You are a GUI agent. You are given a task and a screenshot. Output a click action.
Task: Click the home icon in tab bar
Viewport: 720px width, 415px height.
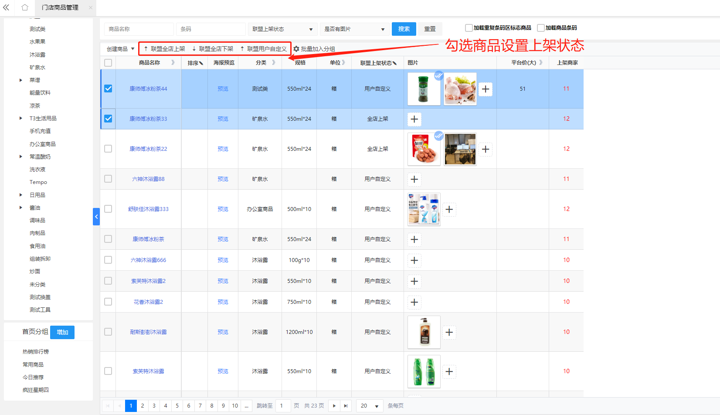25,7
